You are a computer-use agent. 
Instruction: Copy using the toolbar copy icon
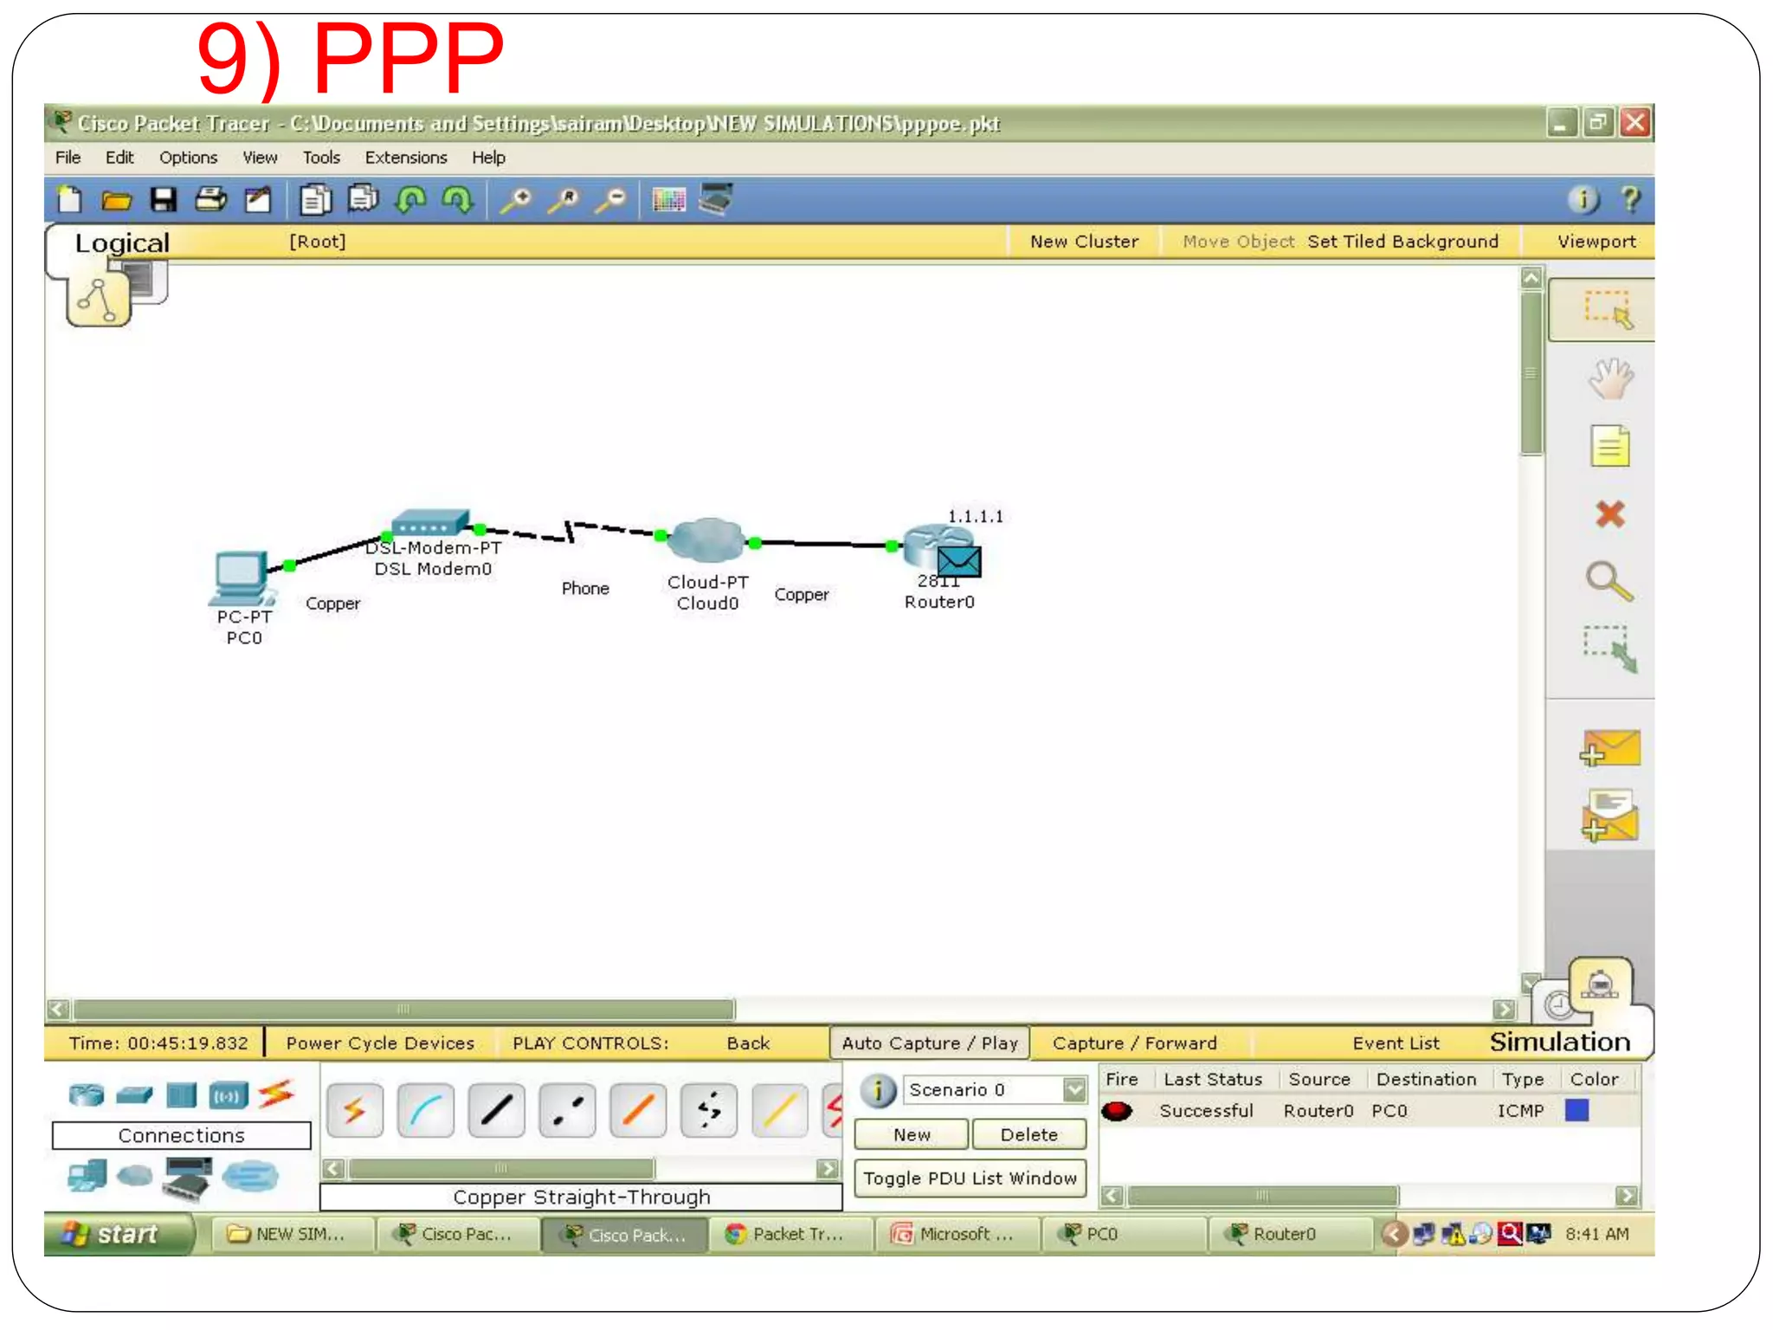pos(315,200)
